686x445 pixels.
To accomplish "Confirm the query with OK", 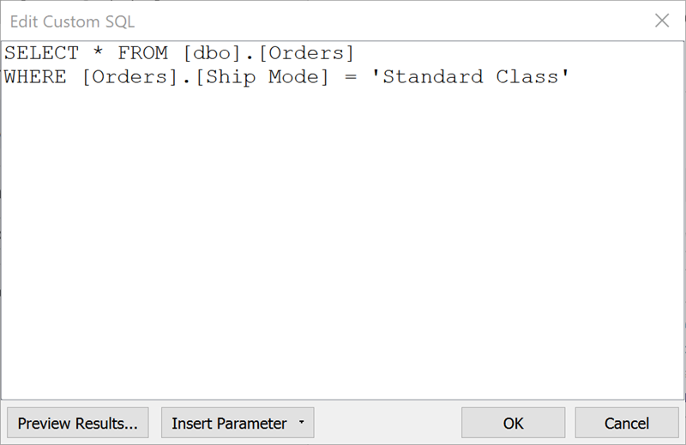I will 513,423.
